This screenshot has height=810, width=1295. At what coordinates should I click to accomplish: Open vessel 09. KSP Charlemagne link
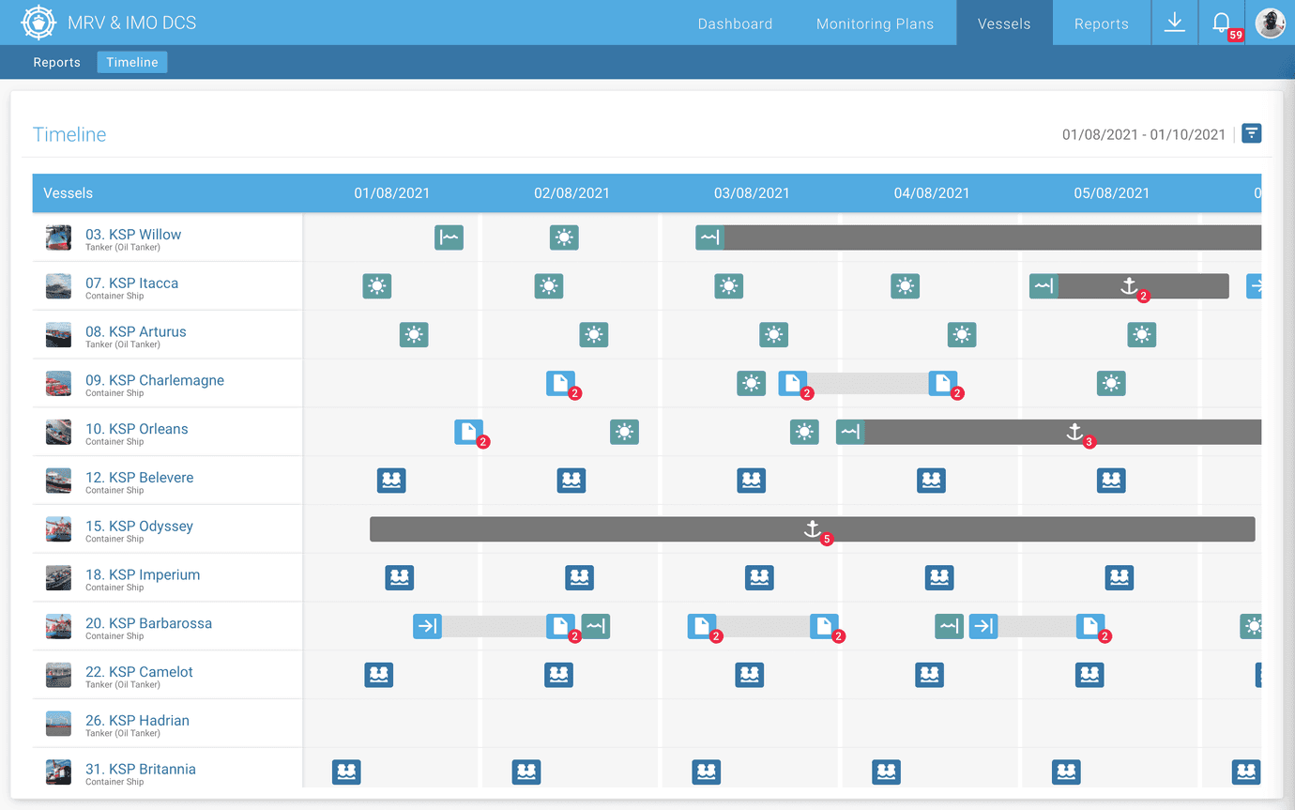(x=155, y=380)
